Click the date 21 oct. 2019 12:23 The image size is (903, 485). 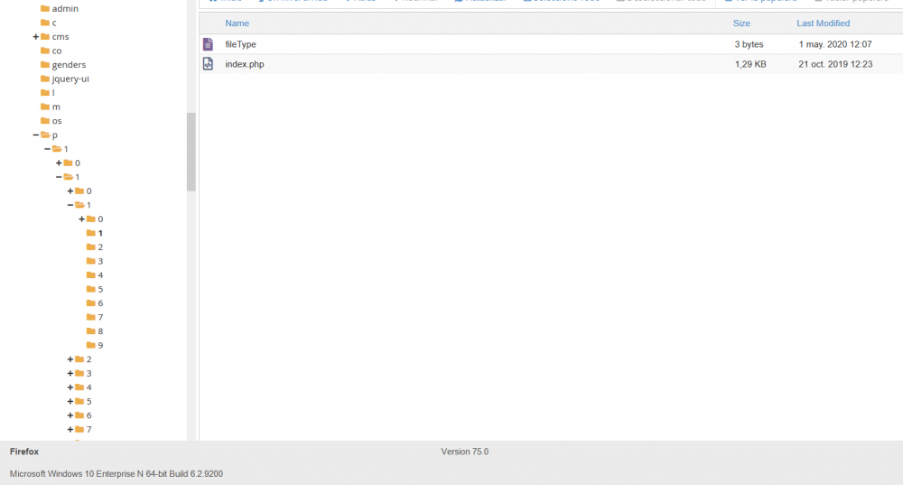(x=835, y=64)
